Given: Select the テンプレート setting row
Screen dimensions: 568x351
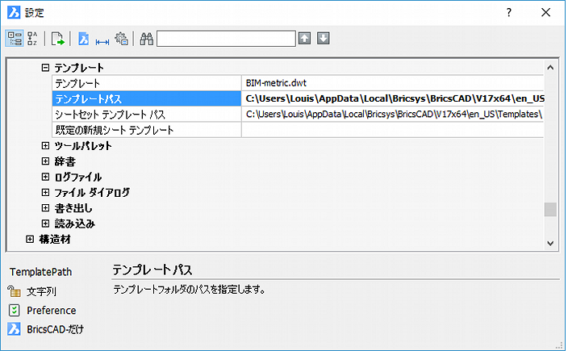Looking at the screenshot, I should tap(147, 83).
